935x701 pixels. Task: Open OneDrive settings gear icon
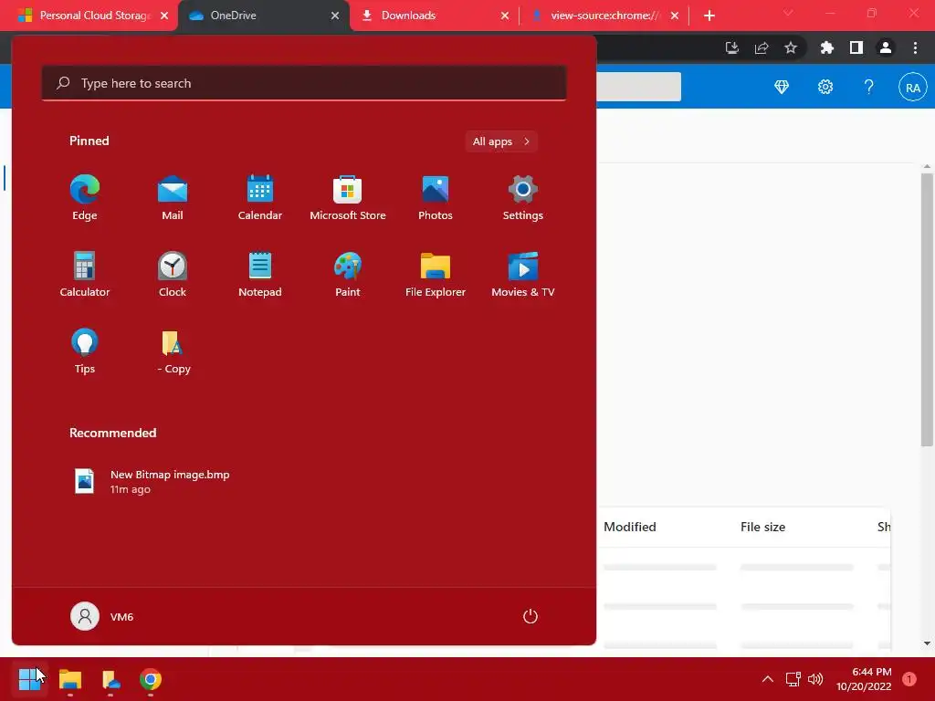click(825, 87)
